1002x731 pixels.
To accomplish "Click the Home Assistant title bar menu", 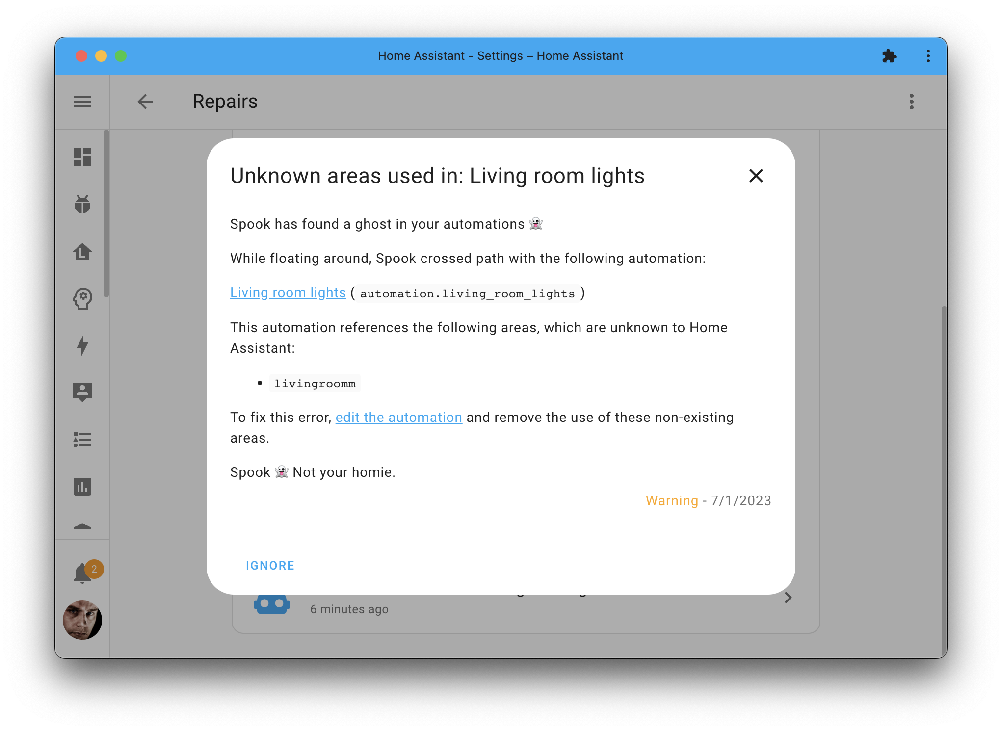I will tap(928, 55).
